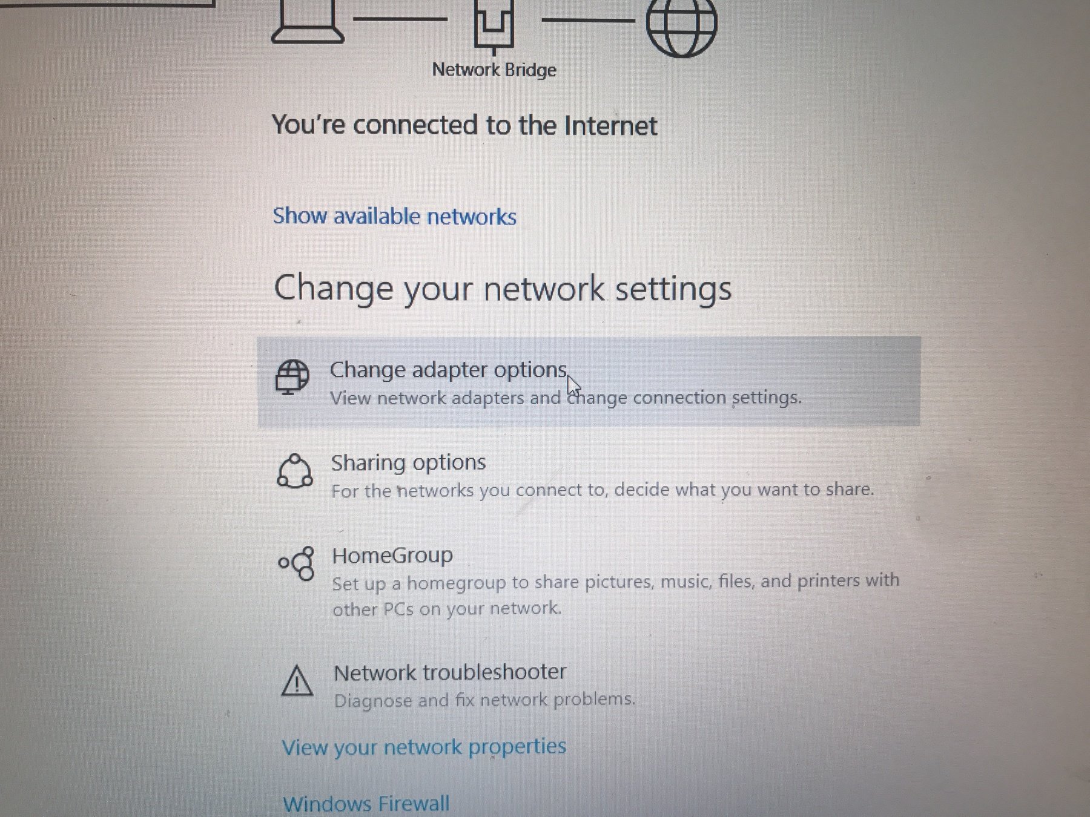
Task: Select Change adapter options title text
Action: pos(448,370)
